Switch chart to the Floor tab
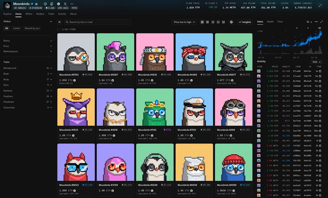328x198 pixels. click(280, 22)
